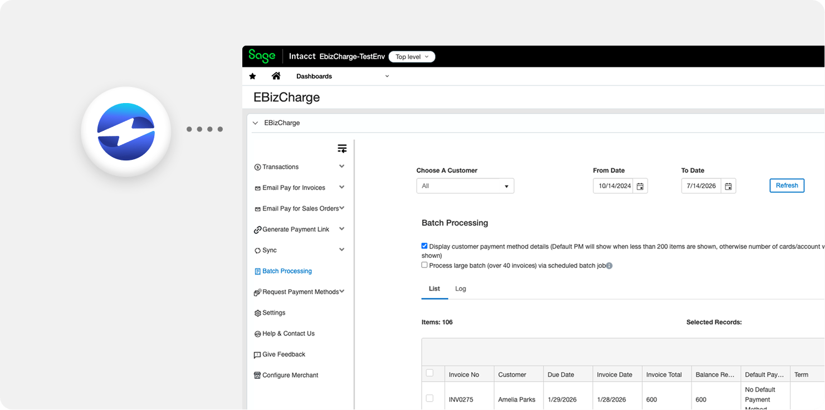Disable display customer payment method details
Image resolution: width=825 pixels, height=410 pixels.
(424, 246)
